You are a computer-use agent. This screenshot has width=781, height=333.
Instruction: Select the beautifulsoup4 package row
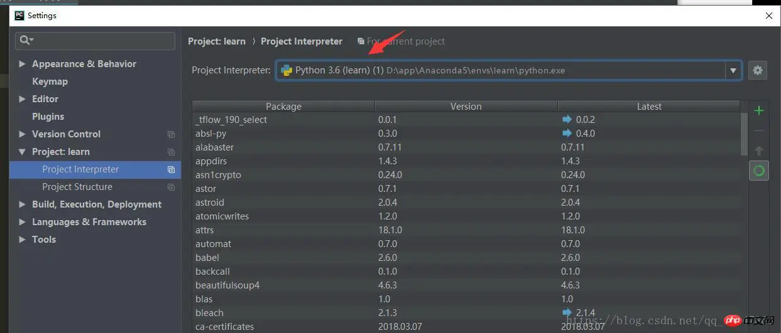tap(466, 285)
